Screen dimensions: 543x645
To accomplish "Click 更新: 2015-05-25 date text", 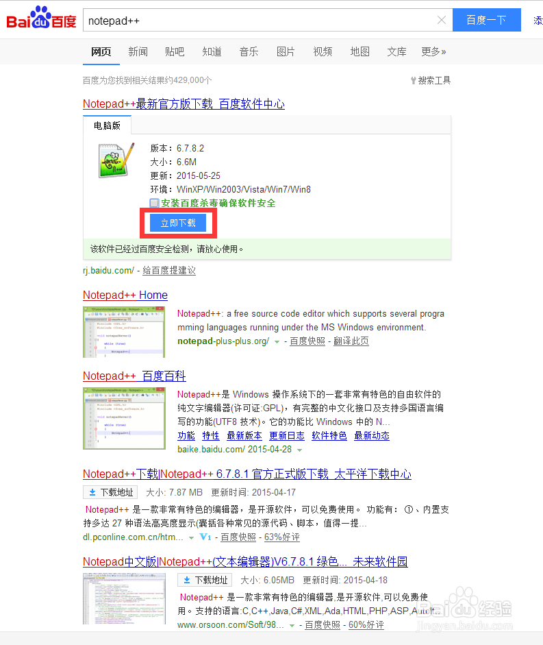I will click(186, 175).
